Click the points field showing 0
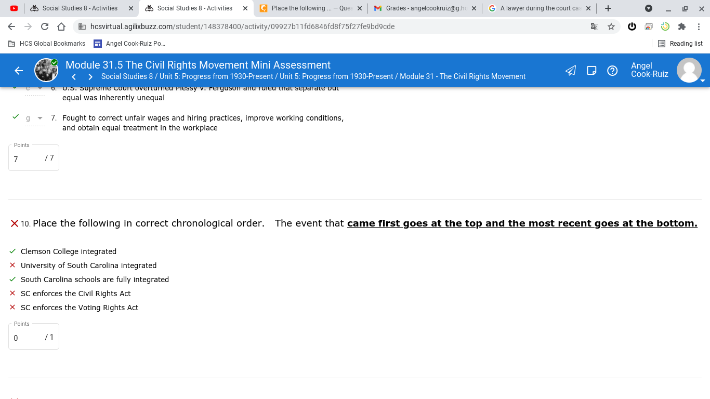This screenshot has width=710, height=399. [x=34, y=337]
